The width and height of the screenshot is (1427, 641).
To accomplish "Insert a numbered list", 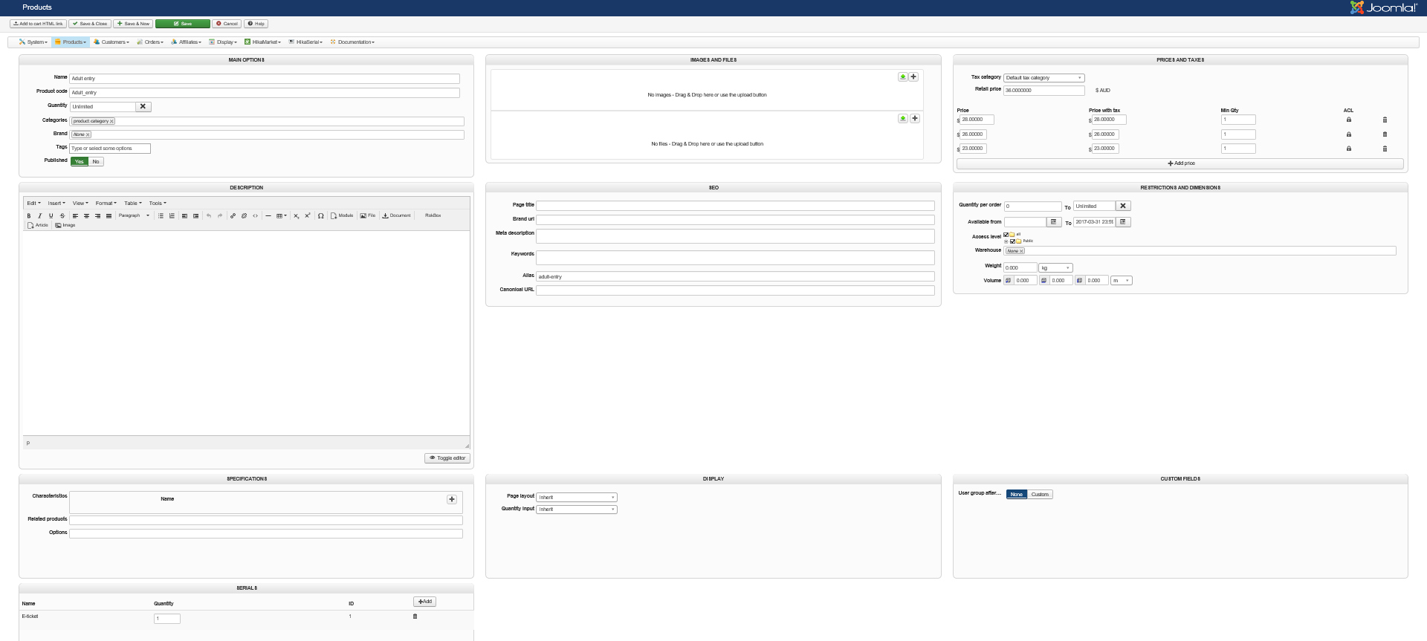I will click(172, 216).
